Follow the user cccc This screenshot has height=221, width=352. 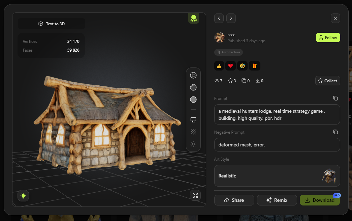coord(328,37)
